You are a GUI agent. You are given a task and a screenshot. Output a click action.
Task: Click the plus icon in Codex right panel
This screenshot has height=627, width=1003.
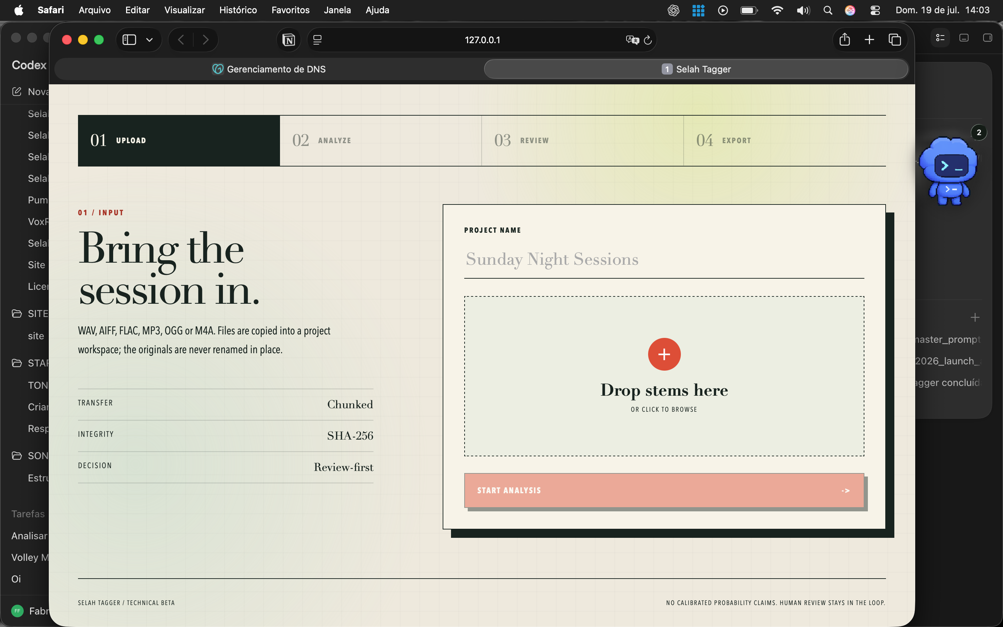pos(975,318)
